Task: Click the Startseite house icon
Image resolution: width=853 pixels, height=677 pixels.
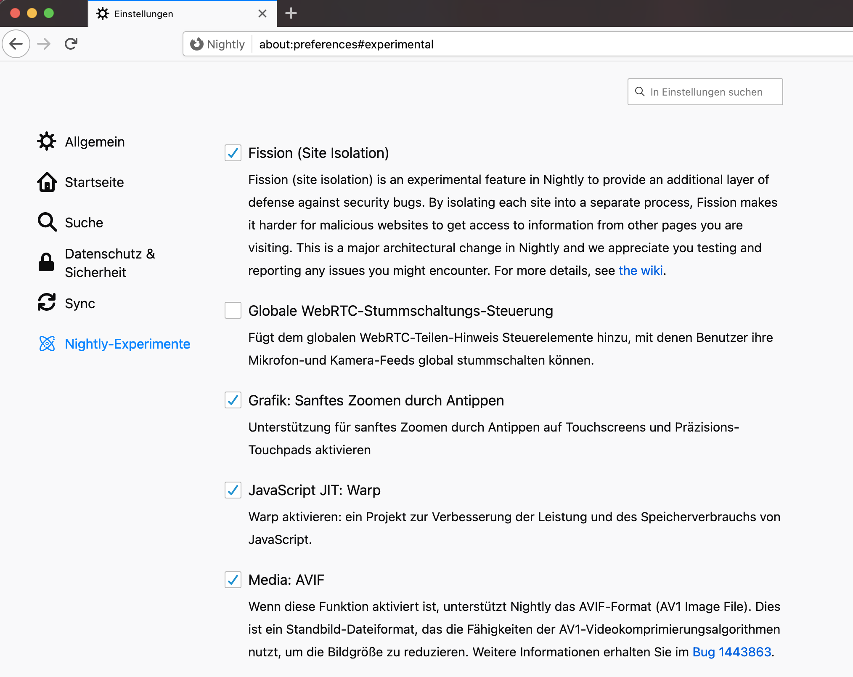Action: (x=47, y=182)
